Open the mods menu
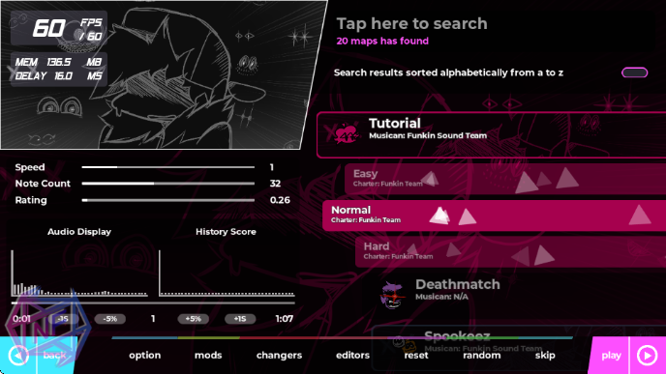Viewport: 666px width, 374px height. click(x=208, y=356)
